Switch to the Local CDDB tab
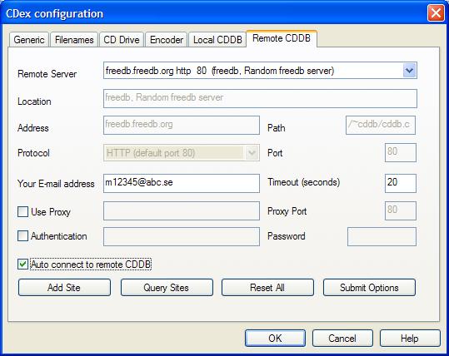This screenshot has height=356, width=449. [217, 39]
